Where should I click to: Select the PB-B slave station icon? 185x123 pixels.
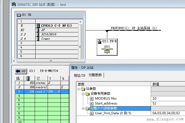click(x=100, y=42)
